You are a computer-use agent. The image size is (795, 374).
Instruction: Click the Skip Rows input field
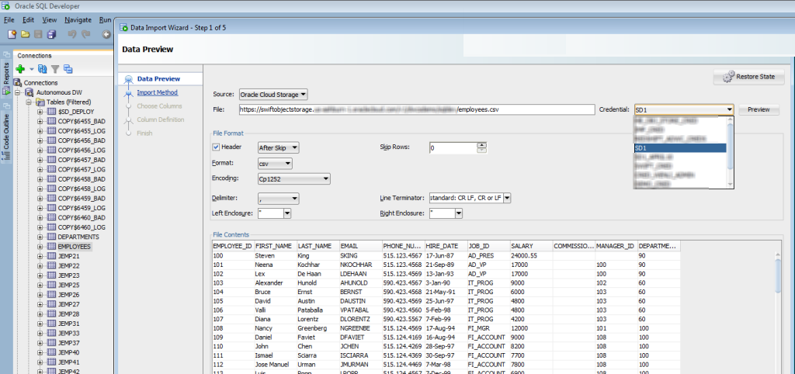453,148
